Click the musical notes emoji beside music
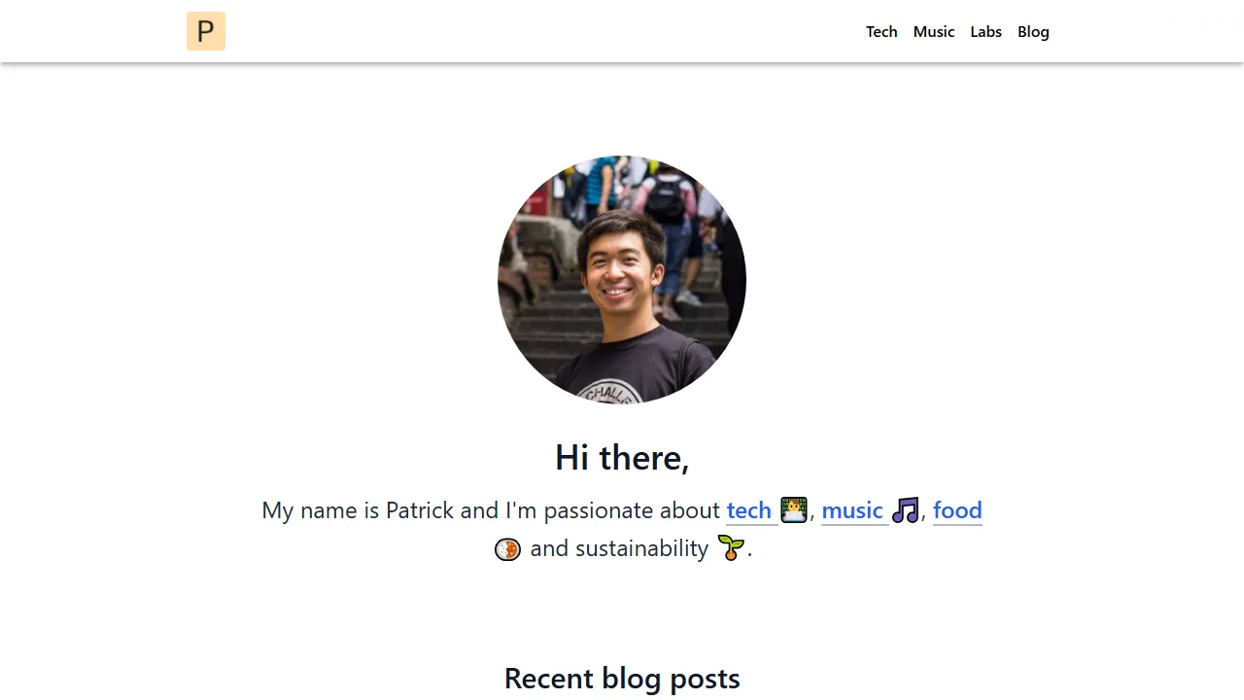The height and width of the screenshot is (700, 1244). point(905,509)
